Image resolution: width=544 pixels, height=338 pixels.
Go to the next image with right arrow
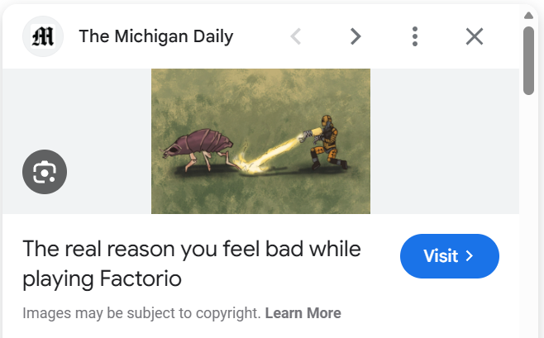point(356,36)
